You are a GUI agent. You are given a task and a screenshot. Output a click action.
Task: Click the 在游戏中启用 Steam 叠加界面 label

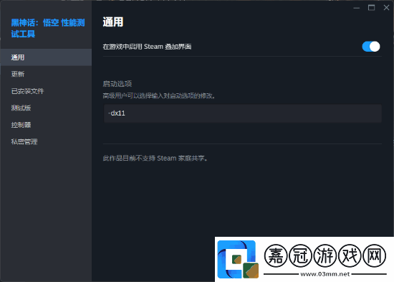(x=147, y=47)
